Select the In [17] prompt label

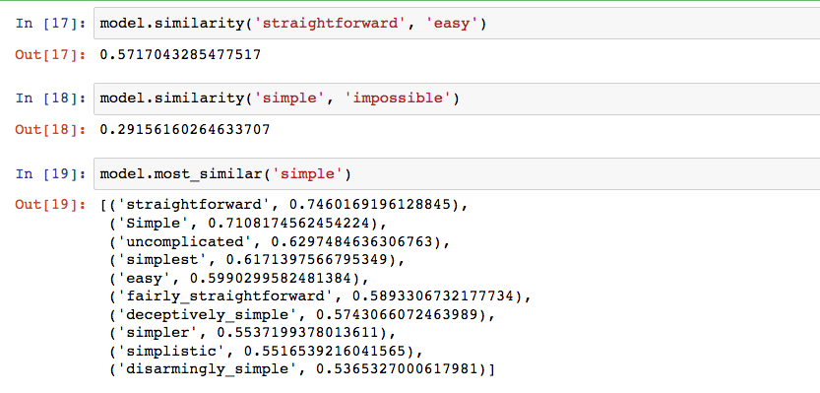click(x=51, y=24)
